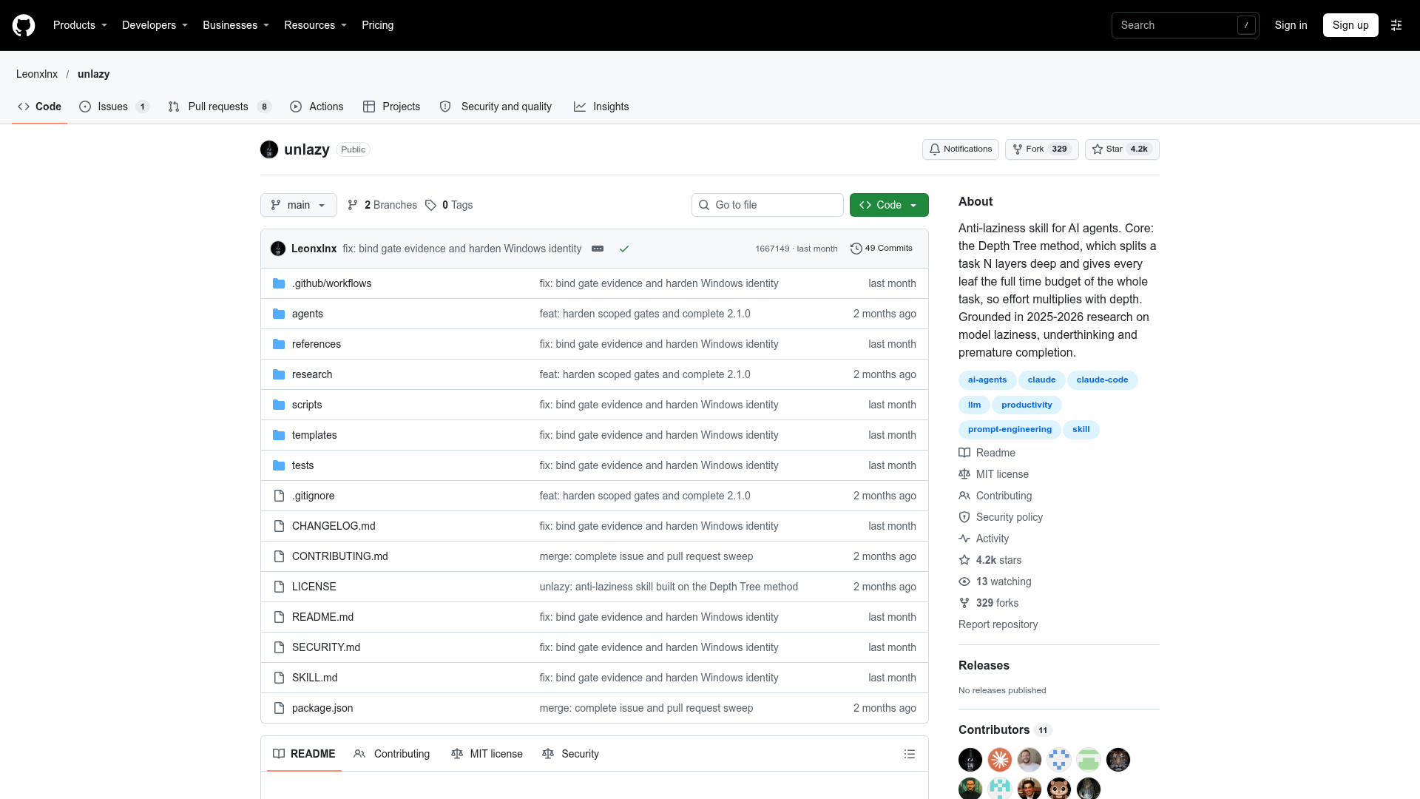Select the claude-code topic tag
This screenshot has height=799, width=1420.
click(x=1102, y=380)
